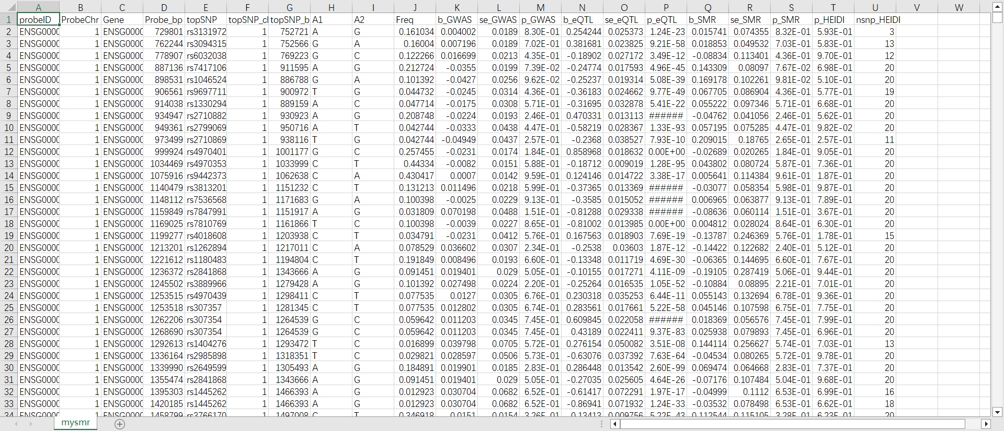
Task: Click the tab bar resize handle dots
Action: pos(602,424)
